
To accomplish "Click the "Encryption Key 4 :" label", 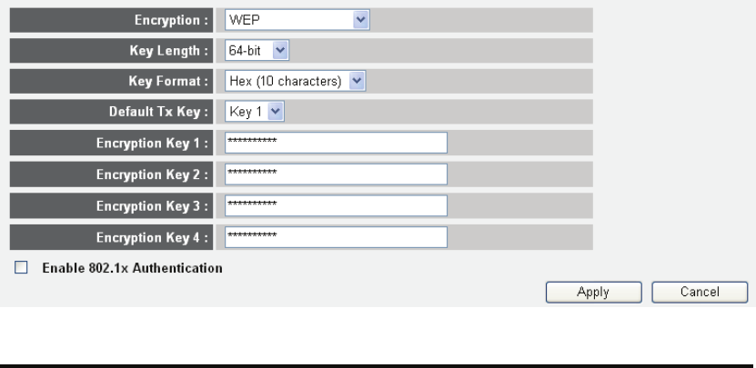I will coord(153,237).
